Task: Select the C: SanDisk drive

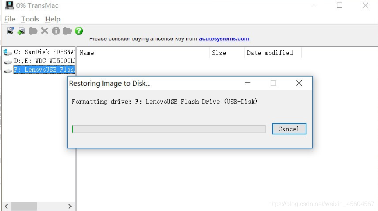Action: coord(39,52)
